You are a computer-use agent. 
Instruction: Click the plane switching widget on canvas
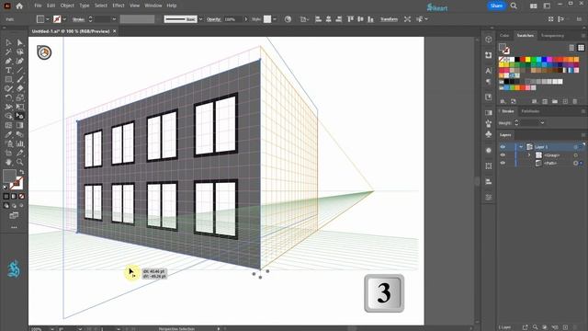point(44,52)
